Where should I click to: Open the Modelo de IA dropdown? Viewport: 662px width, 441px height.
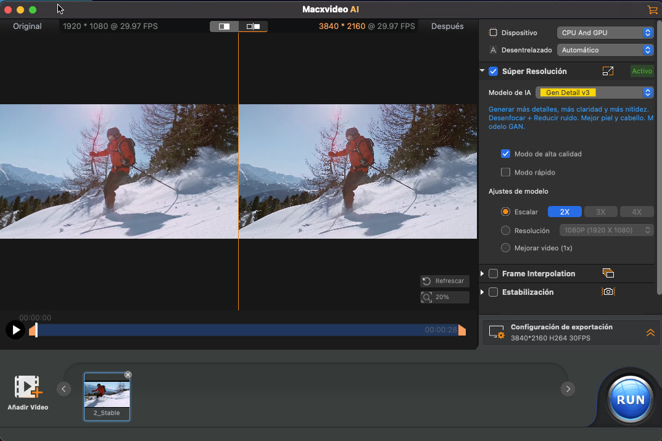[x=595, y=93]
